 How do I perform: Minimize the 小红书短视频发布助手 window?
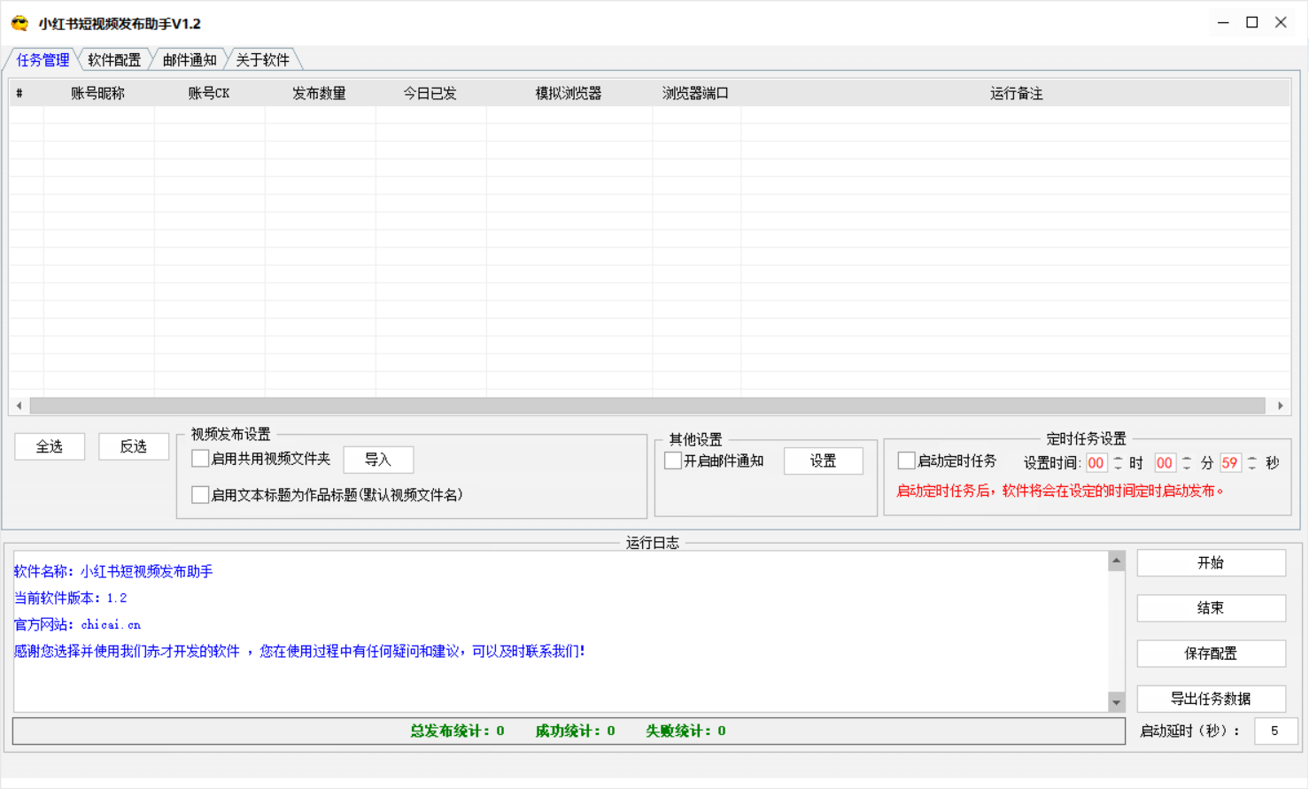point(1223,23)
